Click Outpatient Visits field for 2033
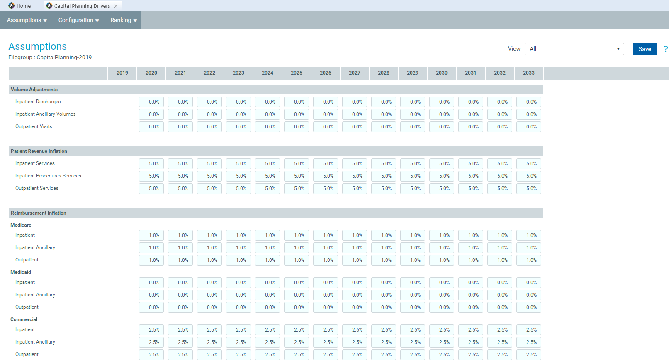 (x=529, y=127)
